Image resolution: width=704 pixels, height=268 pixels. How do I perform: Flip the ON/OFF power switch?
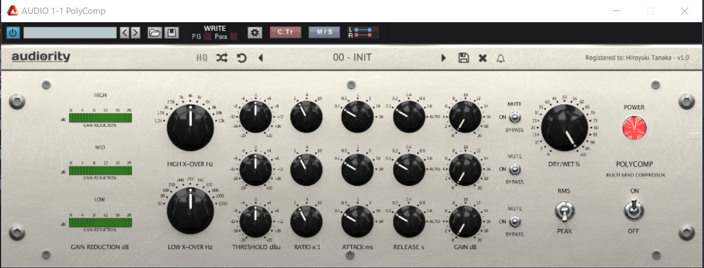634,211
